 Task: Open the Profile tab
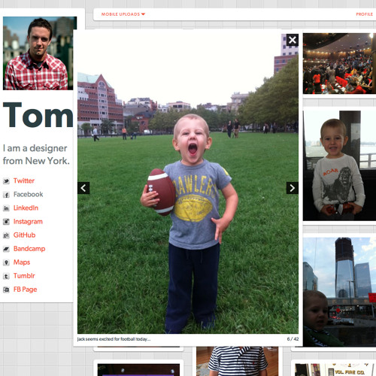click(x=365, y=14)
